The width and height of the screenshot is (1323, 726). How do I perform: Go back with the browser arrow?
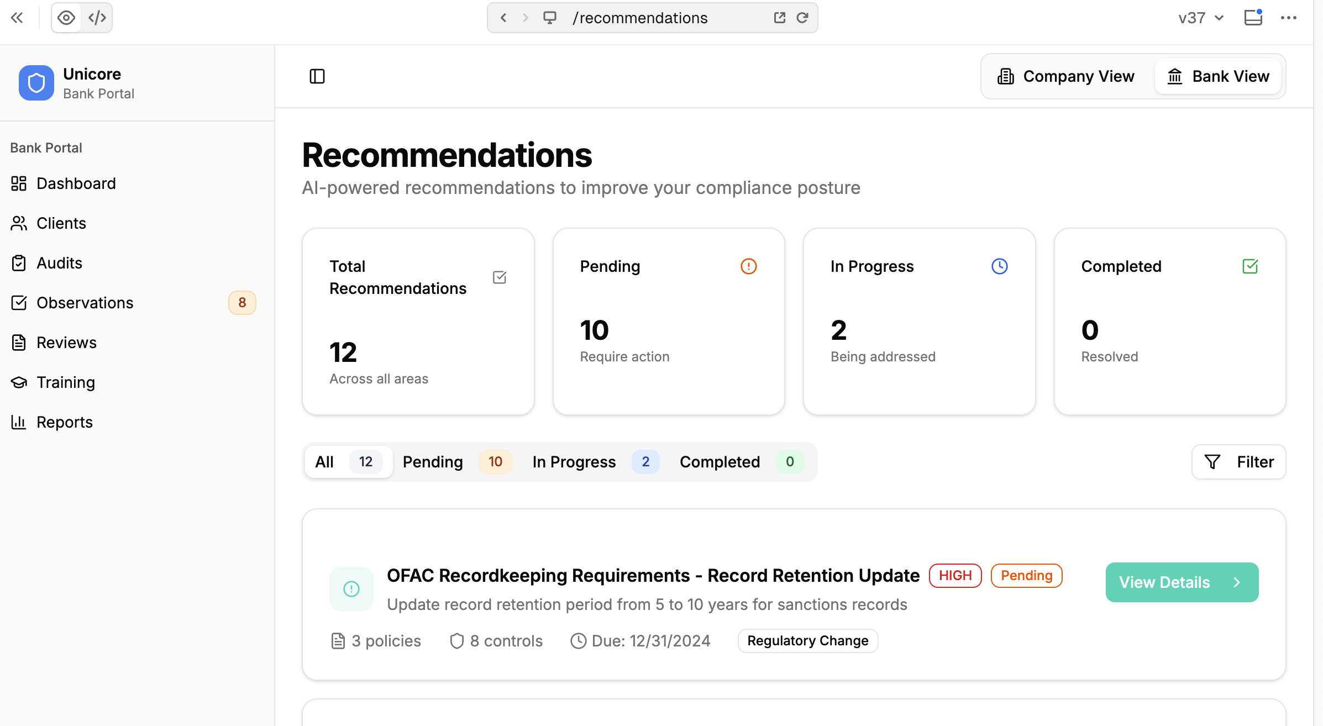(x=503, y=18)
